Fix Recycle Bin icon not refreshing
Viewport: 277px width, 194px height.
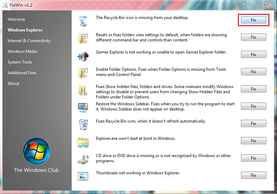click(x=253, y=123)
